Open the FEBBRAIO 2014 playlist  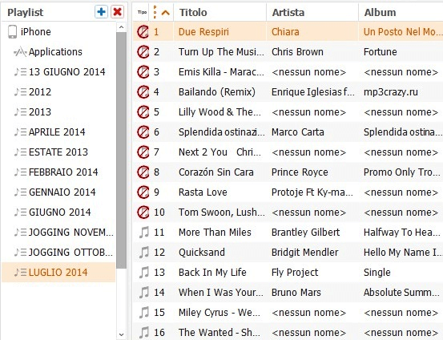(63, 172)
